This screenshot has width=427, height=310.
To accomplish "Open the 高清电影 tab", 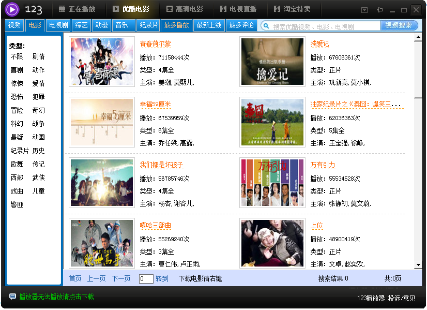I will pos(185,9).
